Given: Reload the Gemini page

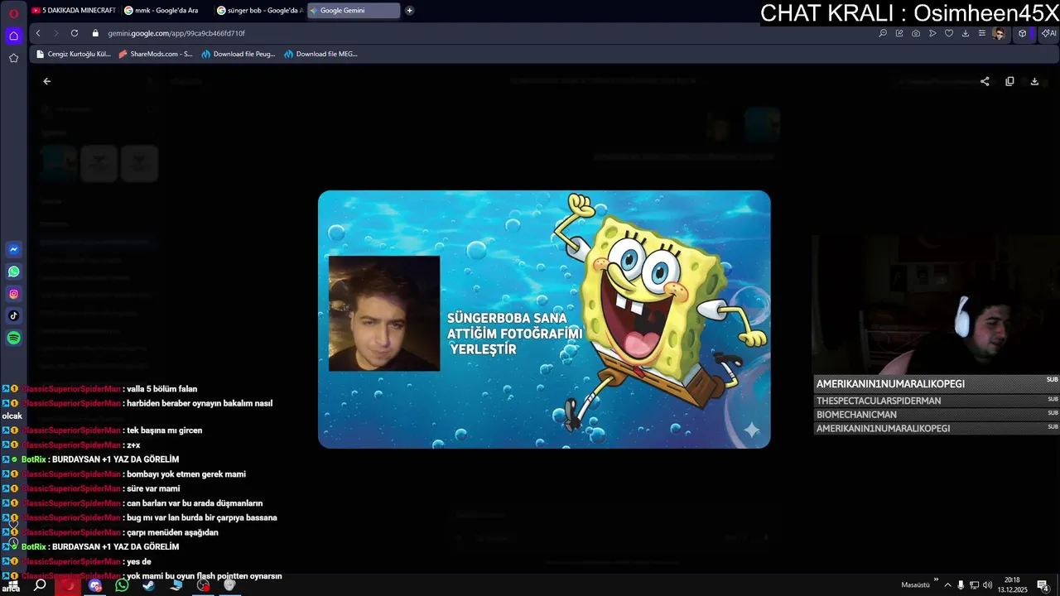Looking at the screenshot, I should [75, 33].
